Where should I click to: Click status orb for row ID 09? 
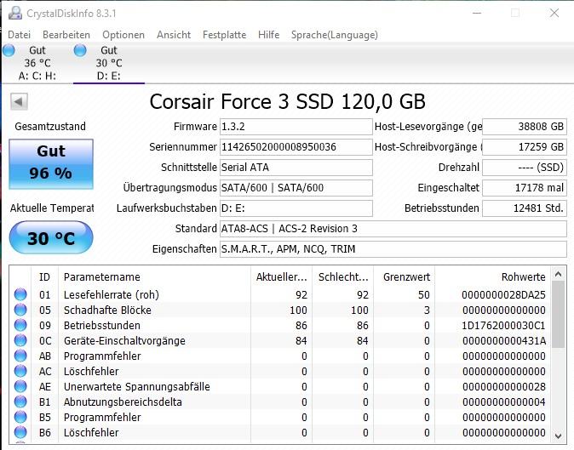point(20,325)
